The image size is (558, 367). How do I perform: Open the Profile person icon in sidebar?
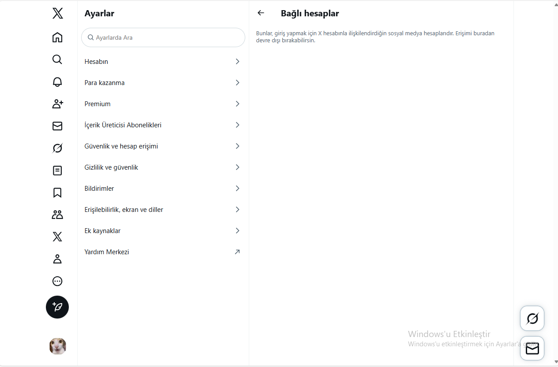click(57, 259)
